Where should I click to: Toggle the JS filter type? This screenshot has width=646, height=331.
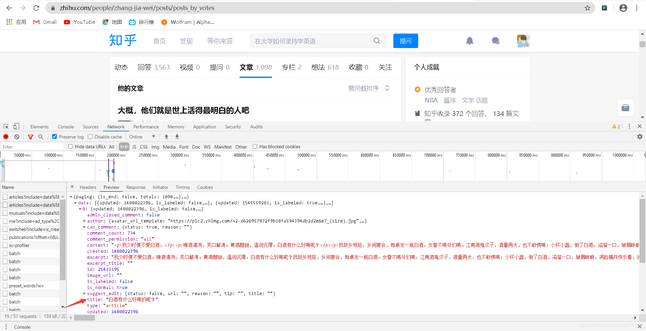click(134, 147)
